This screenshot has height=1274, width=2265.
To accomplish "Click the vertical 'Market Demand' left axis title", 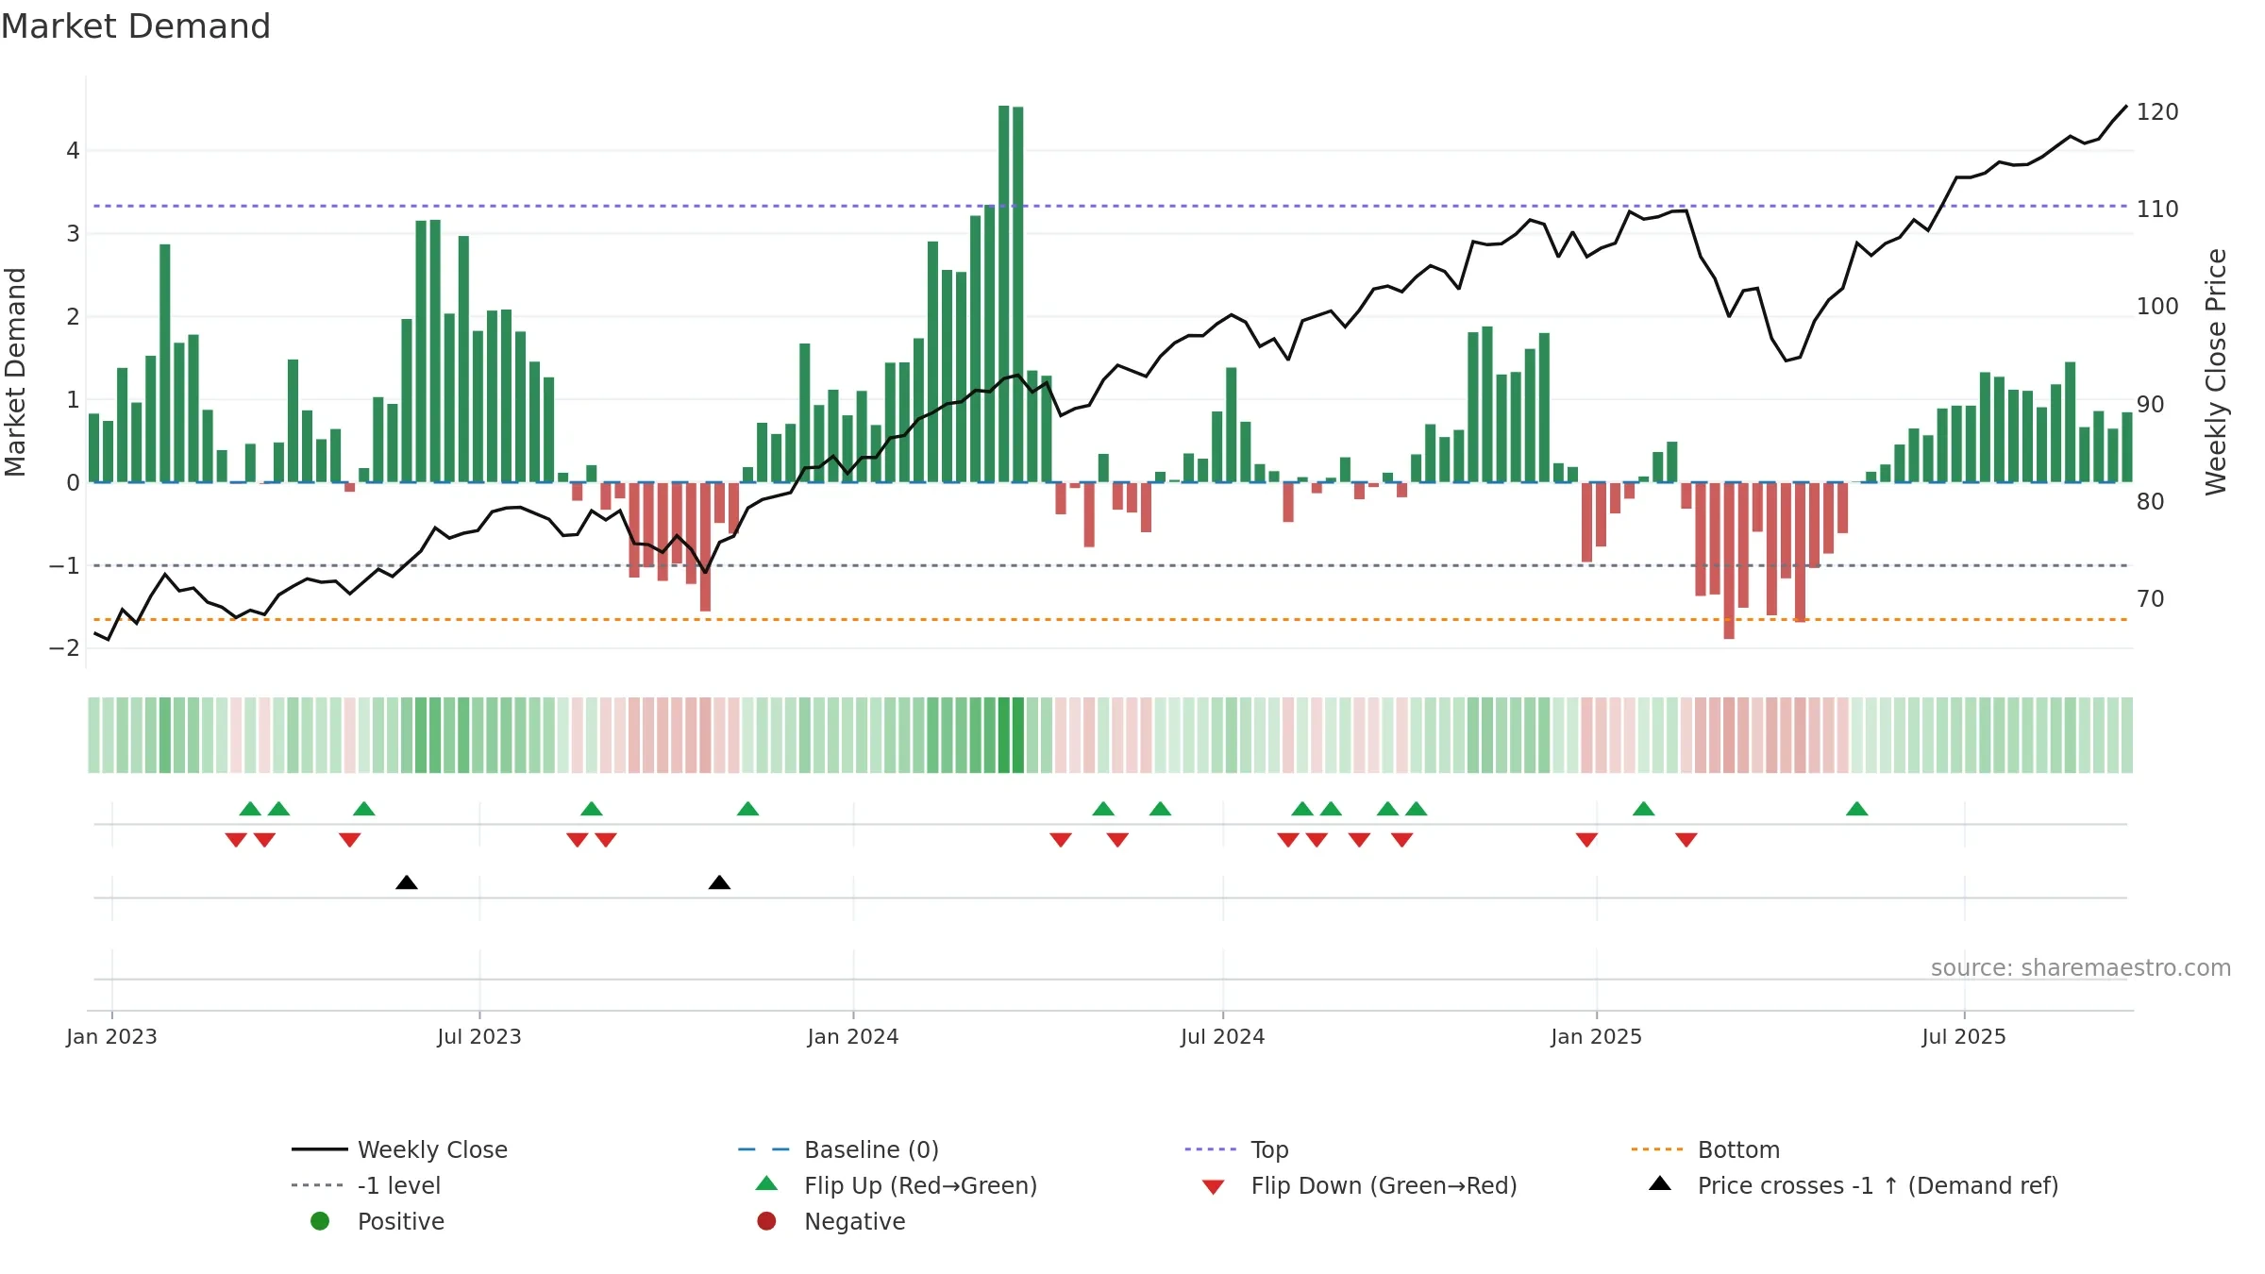I will tap(15, 372).
